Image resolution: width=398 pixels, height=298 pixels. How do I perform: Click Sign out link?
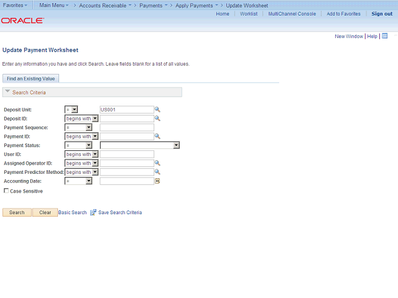382,14
